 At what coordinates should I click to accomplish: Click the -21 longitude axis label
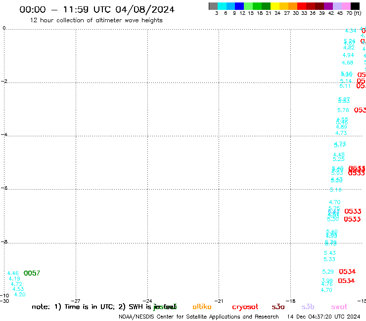click(x=219, y=301)
